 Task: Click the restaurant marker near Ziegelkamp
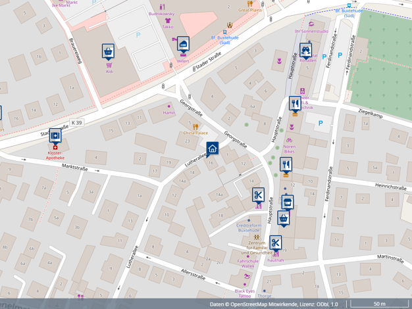295,104
